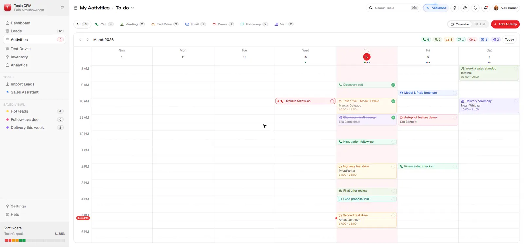Click demo count badge in calendar header
Image resolution: width=524 pixels, height=247 pixels.
472,40
